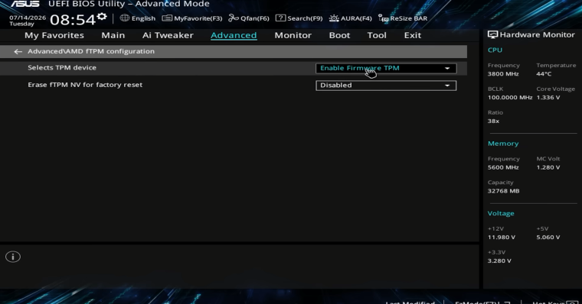Select the Advanced tab
The image size is (582, 304).
point(234,35)
